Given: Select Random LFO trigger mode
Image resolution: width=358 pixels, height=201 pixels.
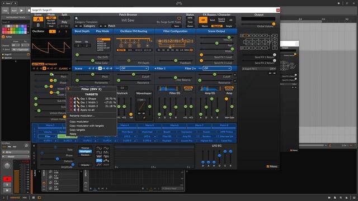Looking at the screenshot, I should (85, 155).
